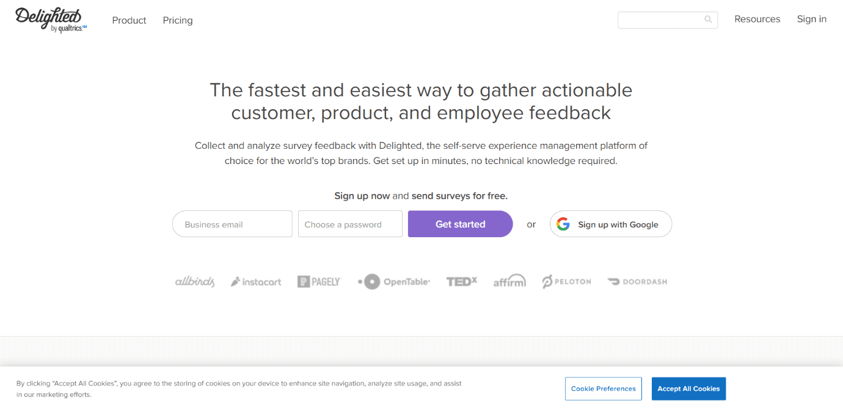Click the purple Get started button

[461, 224]
